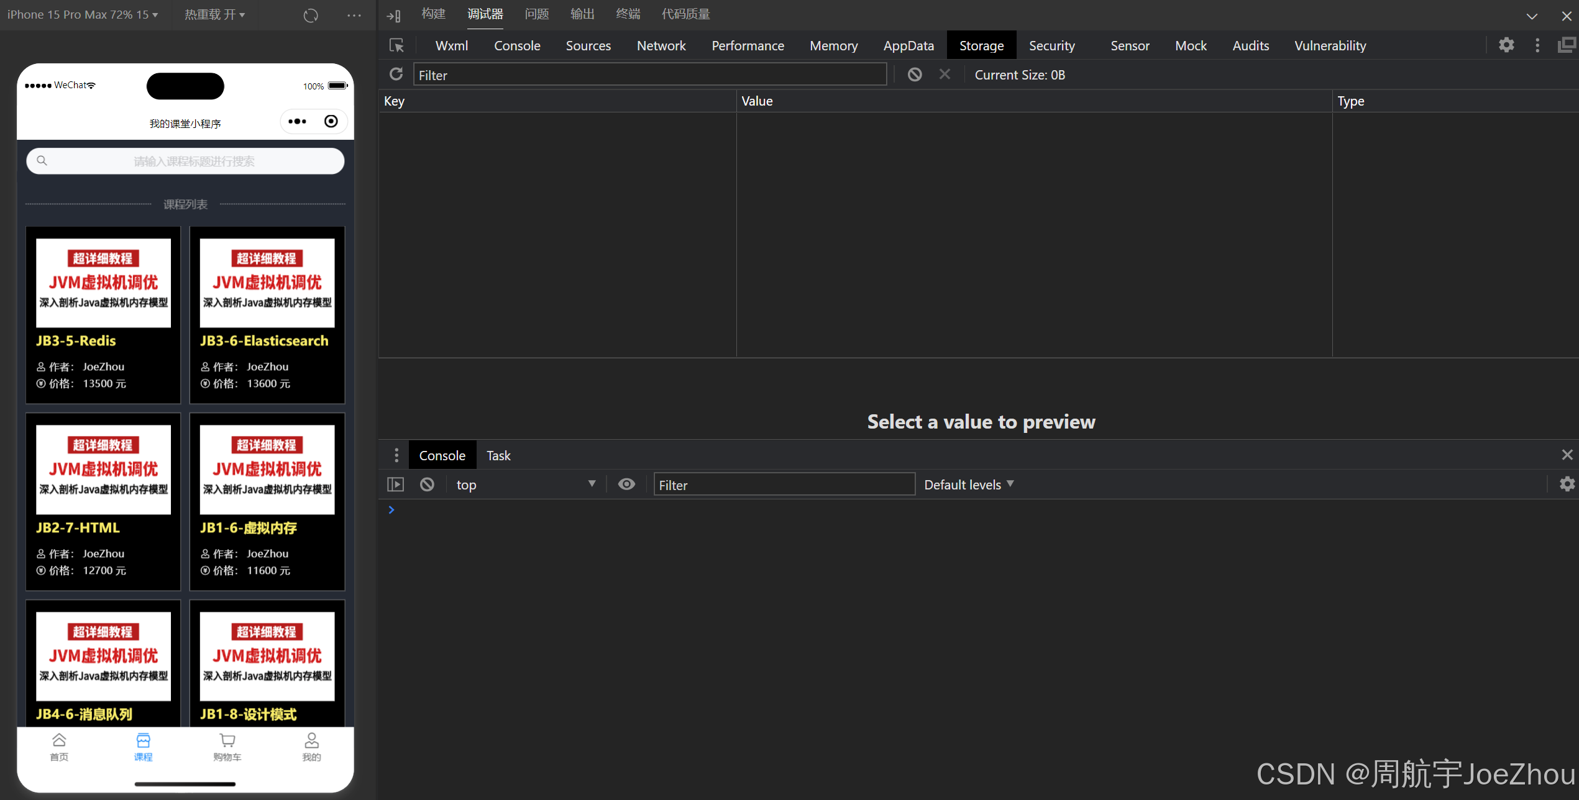Switch to the Network tab
Screen dimensions: 1579x800
click(661, 45)
